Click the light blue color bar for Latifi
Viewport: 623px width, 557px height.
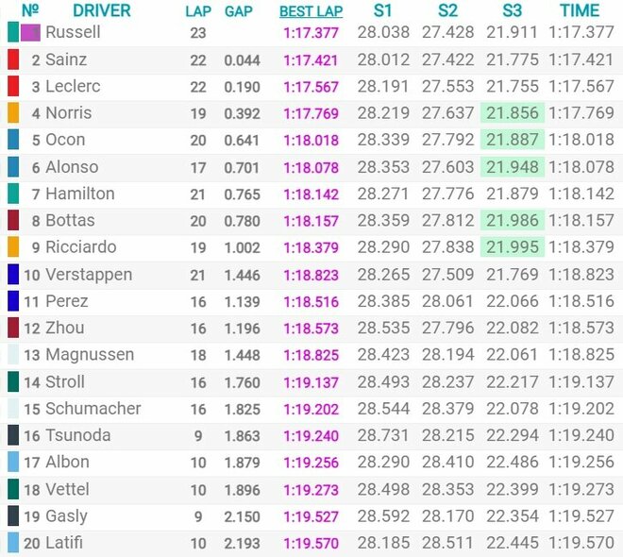13,543
